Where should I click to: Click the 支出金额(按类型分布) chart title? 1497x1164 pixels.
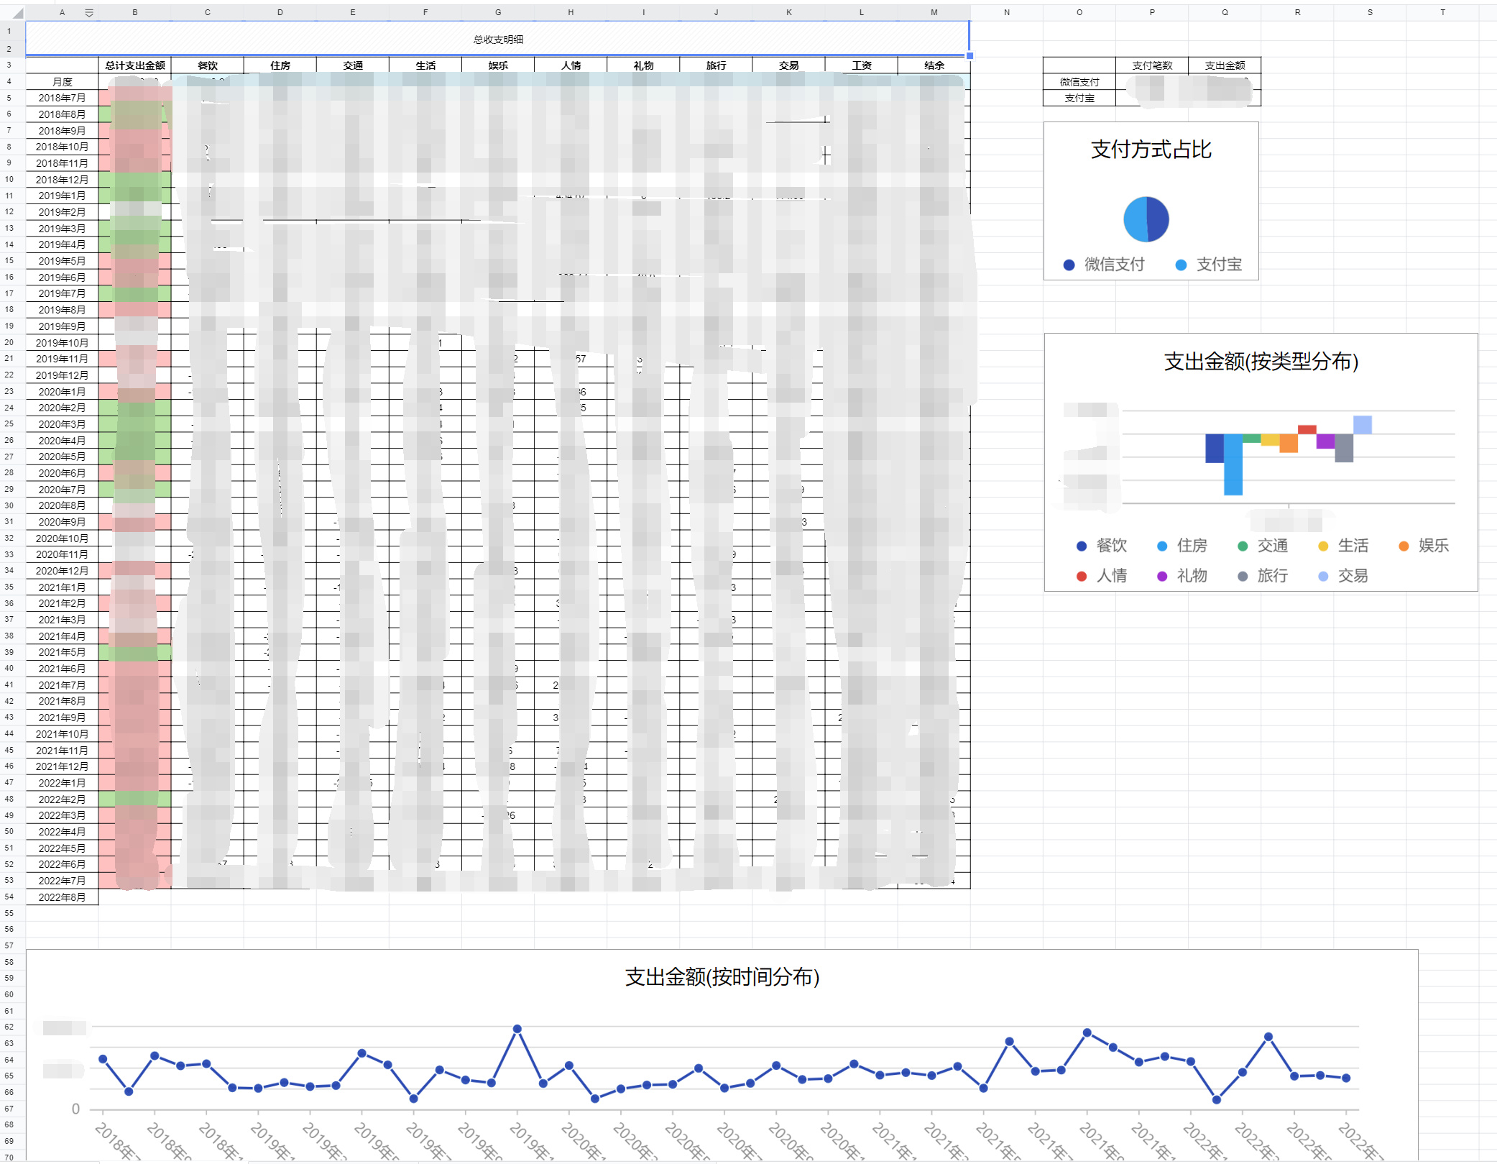pos(1261,362)
